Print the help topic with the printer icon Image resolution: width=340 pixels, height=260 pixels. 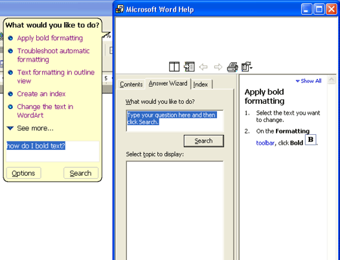click(232, 67)
